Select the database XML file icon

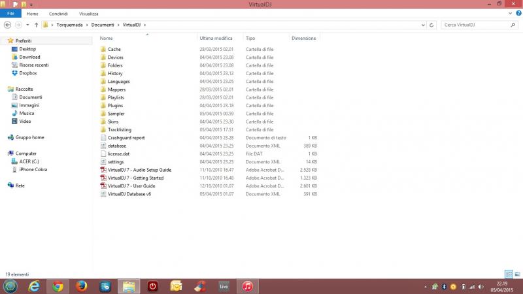(103, 146)
